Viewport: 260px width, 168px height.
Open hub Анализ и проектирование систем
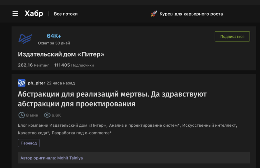tap(144, 125)
